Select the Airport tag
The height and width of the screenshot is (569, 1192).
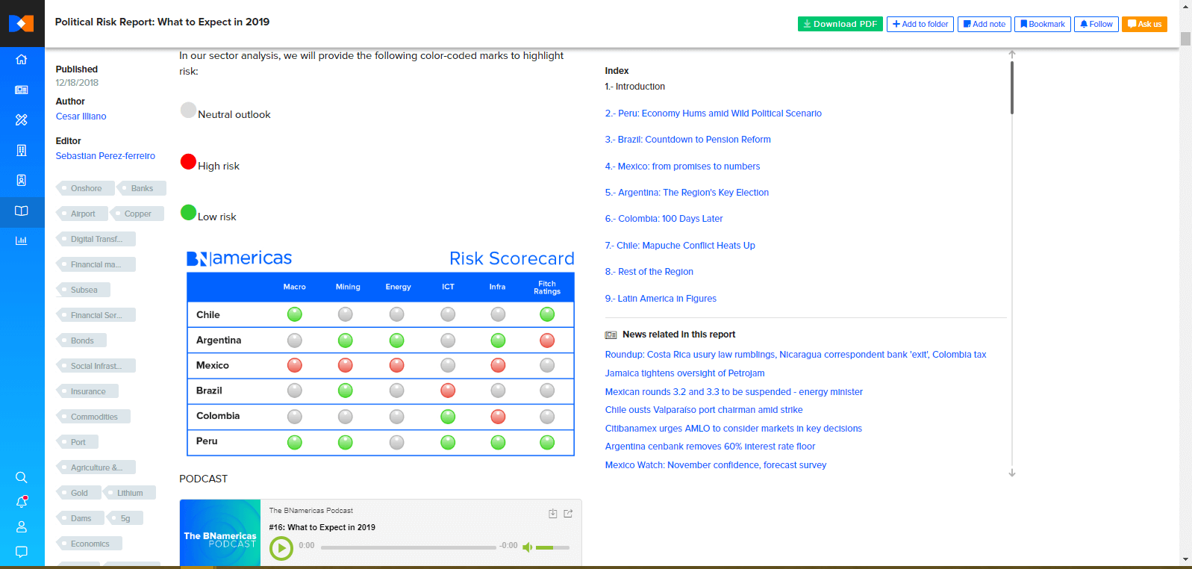tap(83, 214)
